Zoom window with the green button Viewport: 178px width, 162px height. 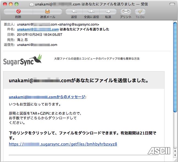click(17, 4)
